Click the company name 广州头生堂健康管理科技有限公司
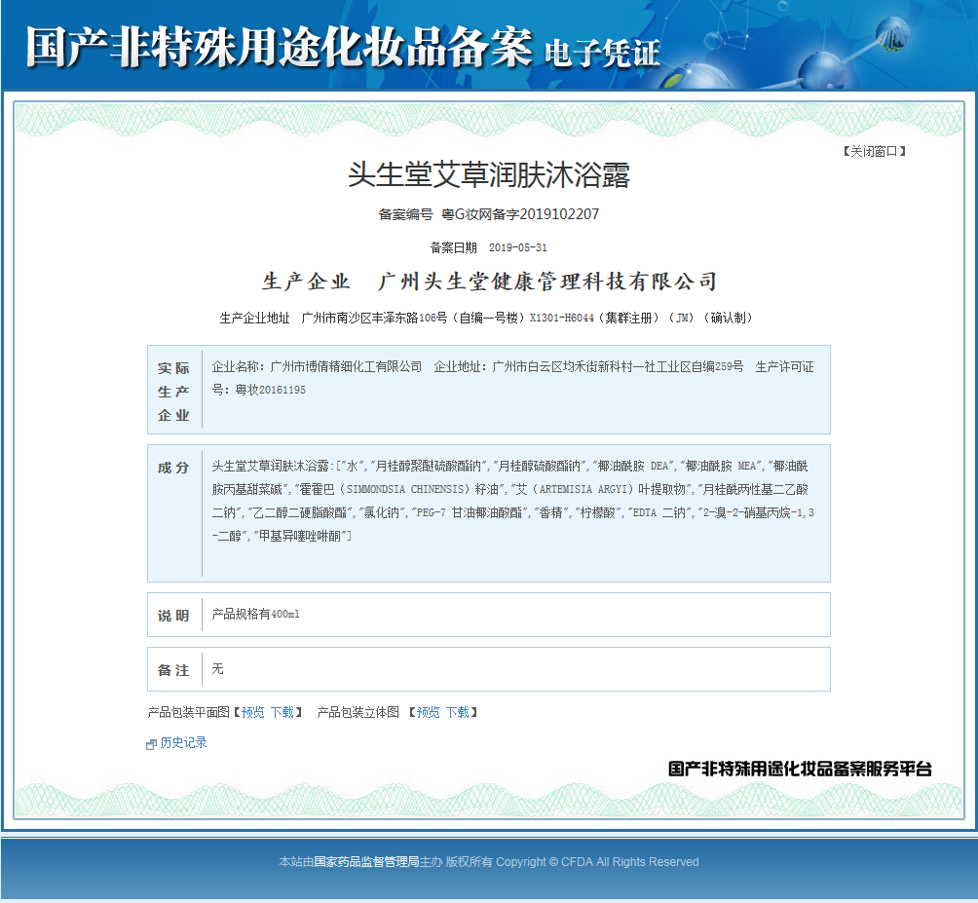Viewport: 978px width, 903px height. point(547,282)
